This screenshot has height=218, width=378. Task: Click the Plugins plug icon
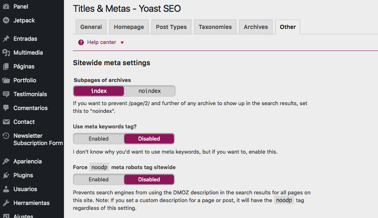[x=6, y=175]
